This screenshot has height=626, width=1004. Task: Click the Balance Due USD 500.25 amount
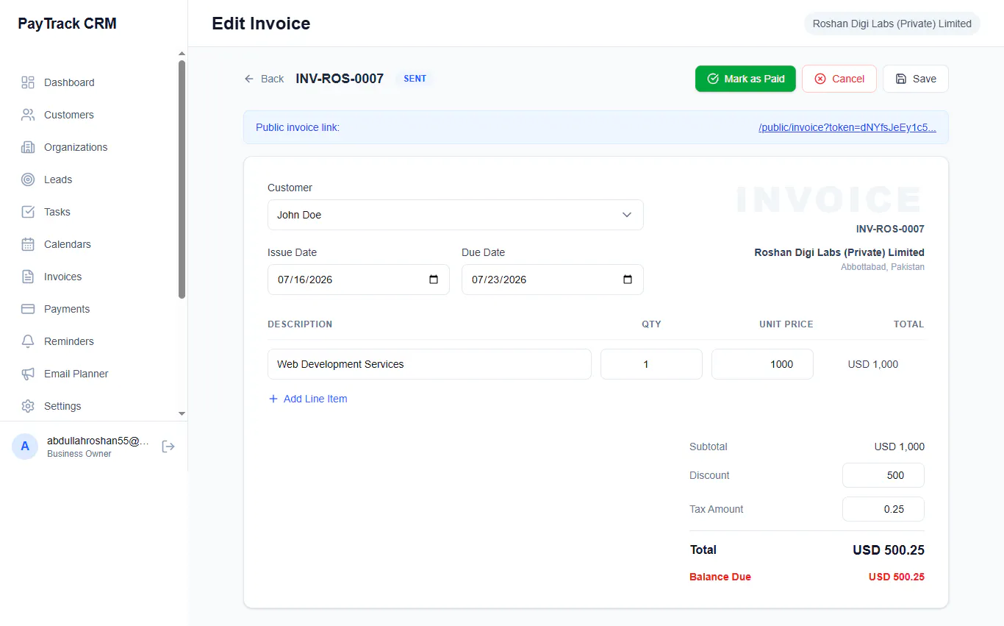click(x=897, y=577)
